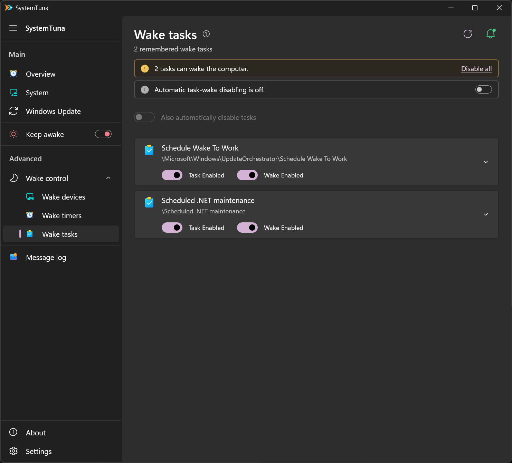
Task: Open the hamburger navigation menu
Action: pos(13,28)
